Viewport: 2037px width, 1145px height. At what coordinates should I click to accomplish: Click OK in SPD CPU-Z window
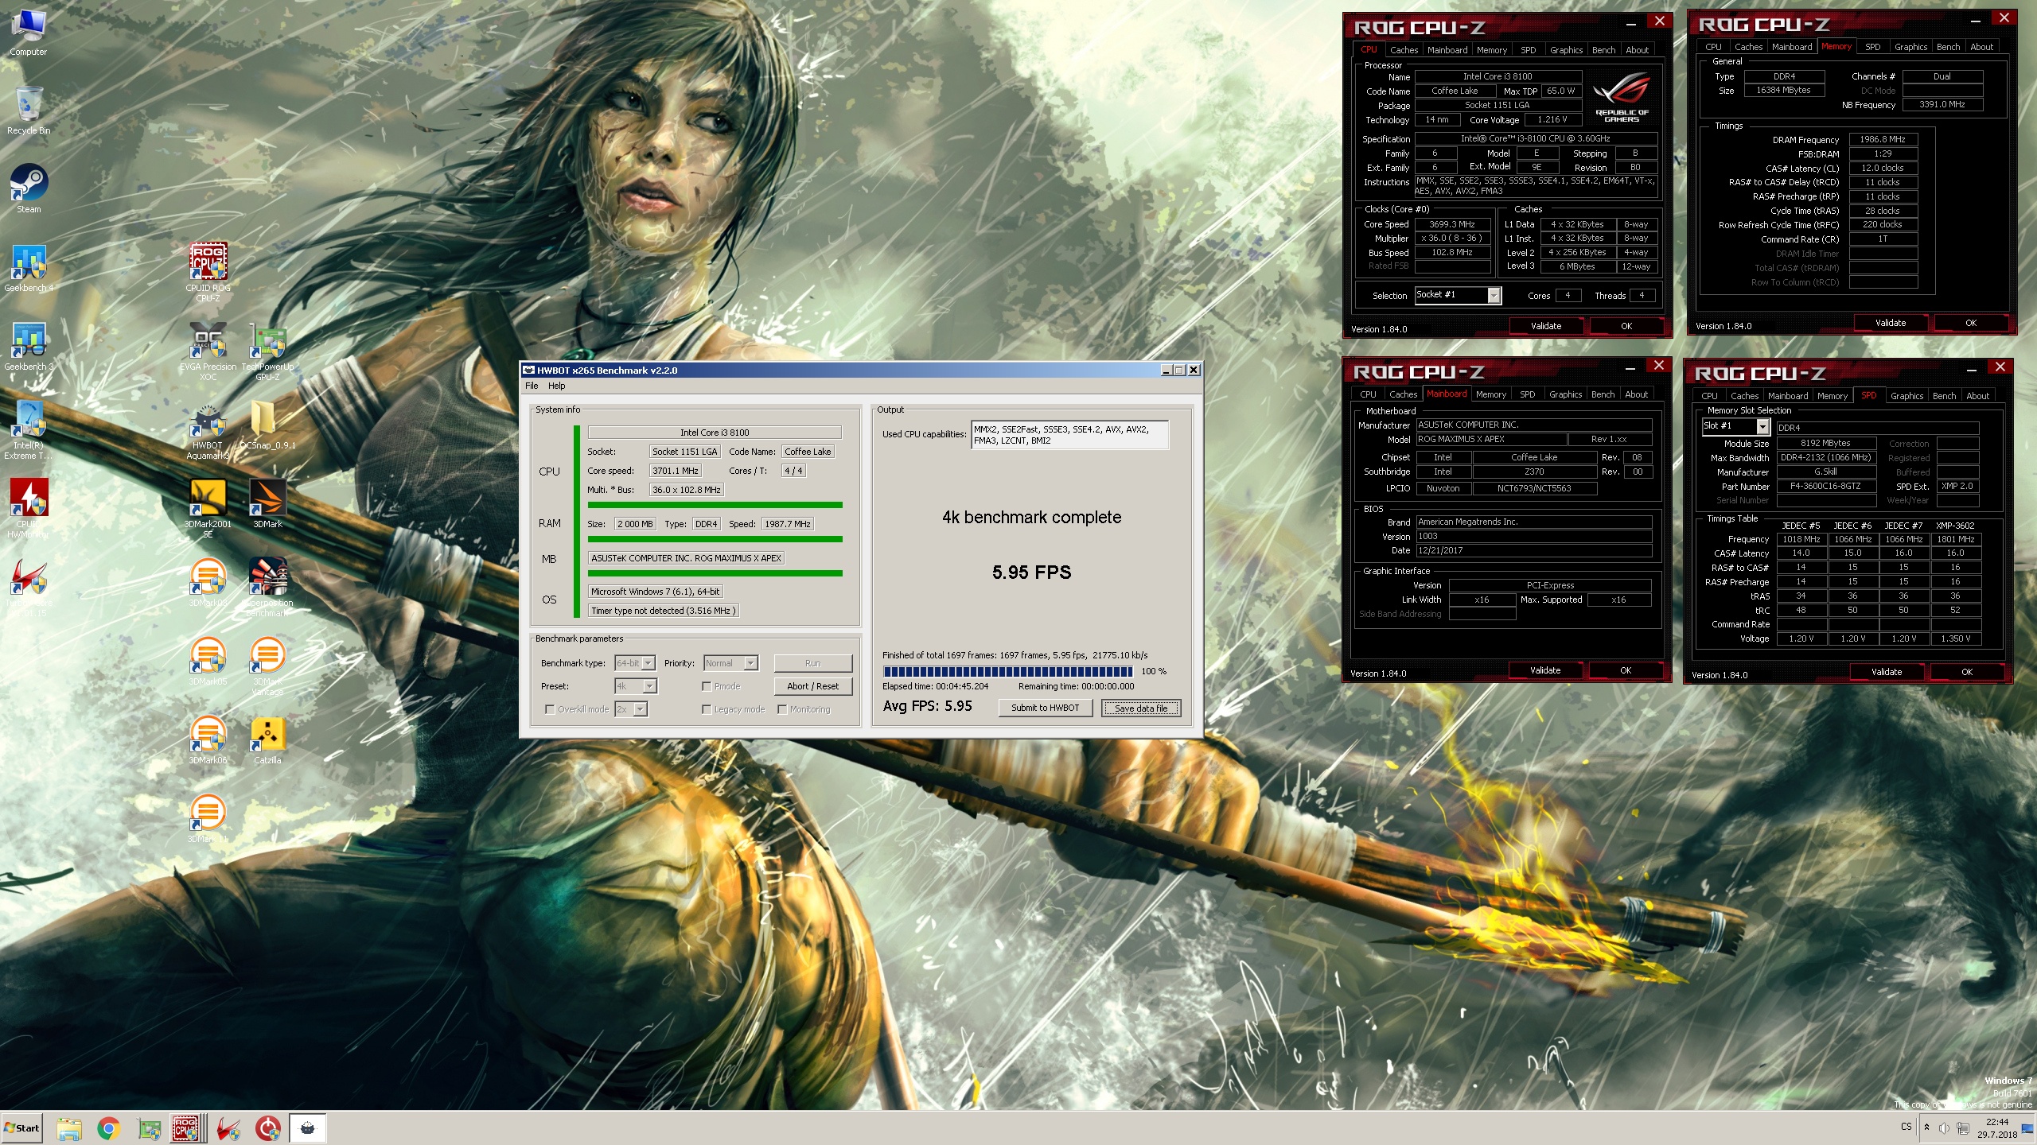pyautogui.click(x=1966, y=672)
